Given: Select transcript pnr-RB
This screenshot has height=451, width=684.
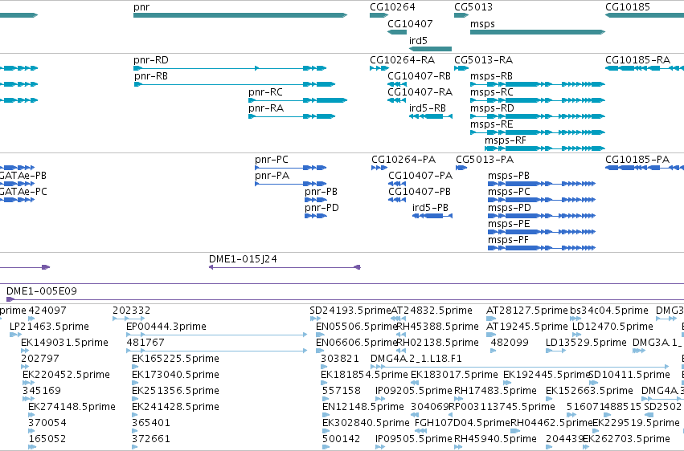Looking at the screenshot, I should tap(235, 84).
